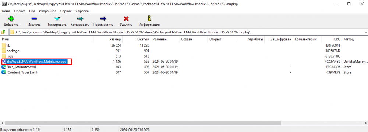The image size is (368, 132).
Task: Click the red X Delete icon
Action: (126, 18)
